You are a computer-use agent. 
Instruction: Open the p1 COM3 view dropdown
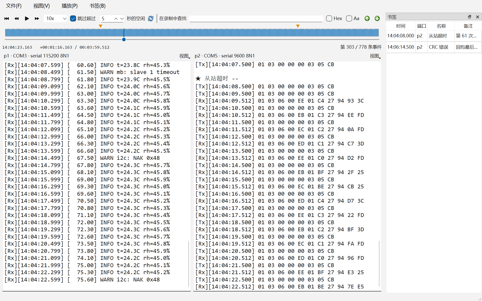tap(185, 56)
